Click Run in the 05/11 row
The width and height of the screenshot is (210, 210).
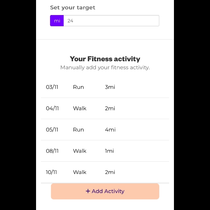coord(78,130)
